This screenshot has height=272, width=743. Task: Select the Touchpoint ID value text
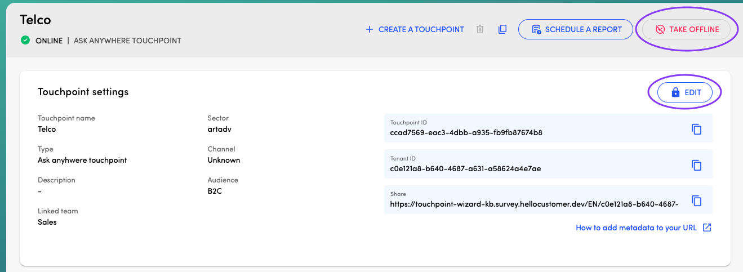pyautogui.click(x=466, y=133)
